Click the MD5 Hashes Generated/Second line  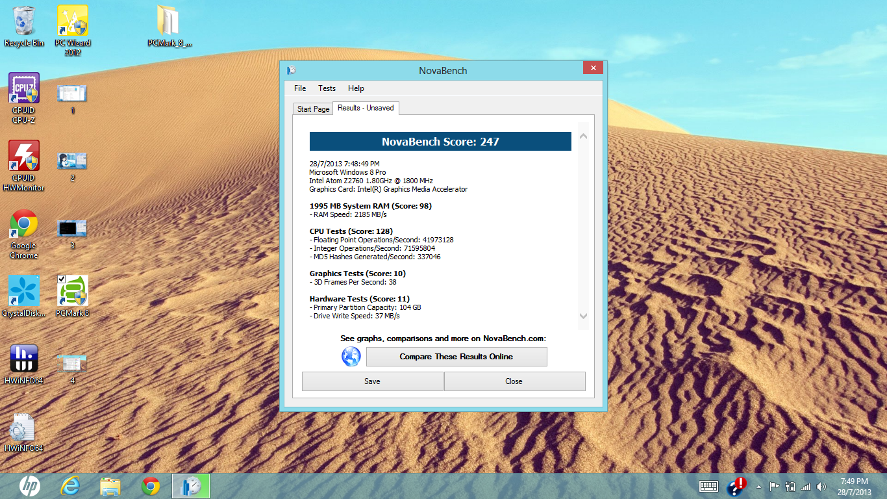pos(375,257)
